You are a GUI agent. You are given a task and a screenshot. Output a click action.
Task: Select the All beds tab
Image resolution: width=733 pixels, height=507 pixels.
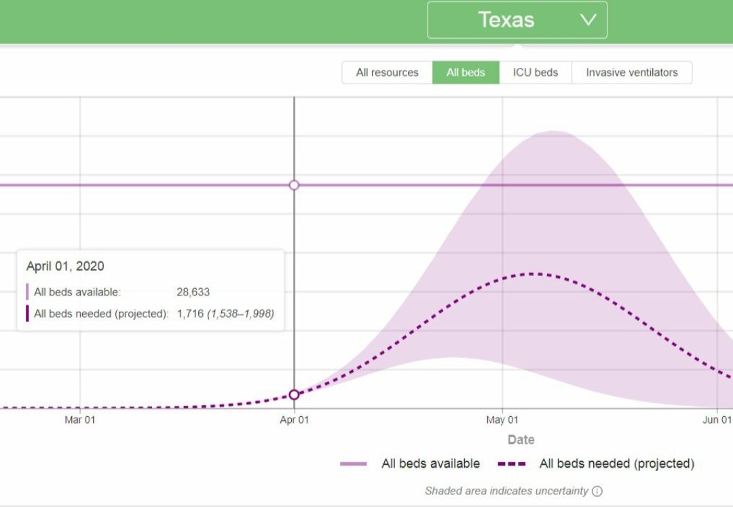click(466, 73)
